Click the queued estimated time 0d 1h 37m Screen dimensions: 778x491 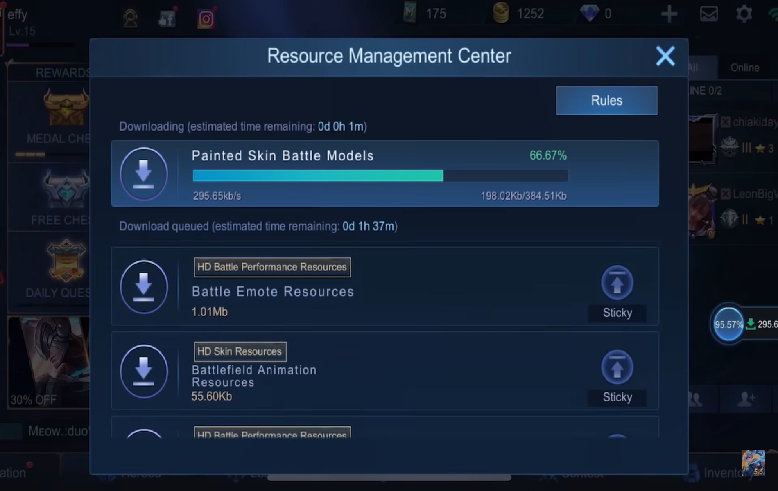click(368, 226)
